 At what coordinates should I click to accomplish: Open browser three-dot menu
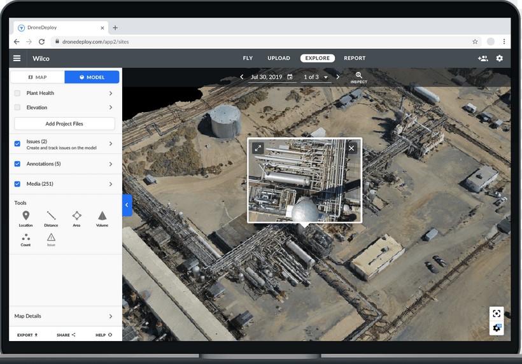pyautogui.click(x=504, y=41)
